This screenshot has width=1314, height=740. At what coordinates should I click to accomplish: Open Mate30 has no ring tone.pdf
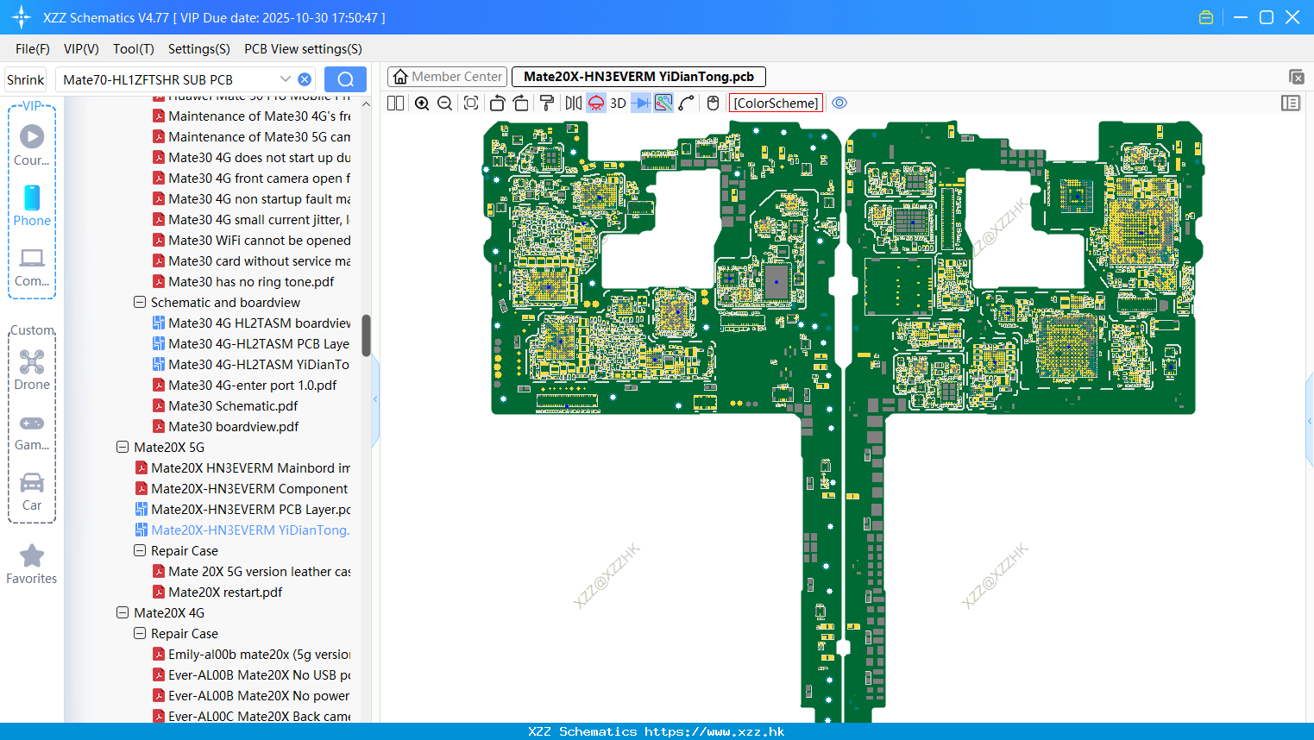(x=243, y=282)
